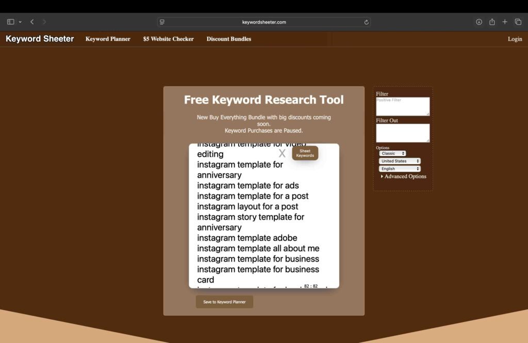Click the Login link
Viewport: 528px width, 343px height.
pyautogui.click(x=515, y=39)
